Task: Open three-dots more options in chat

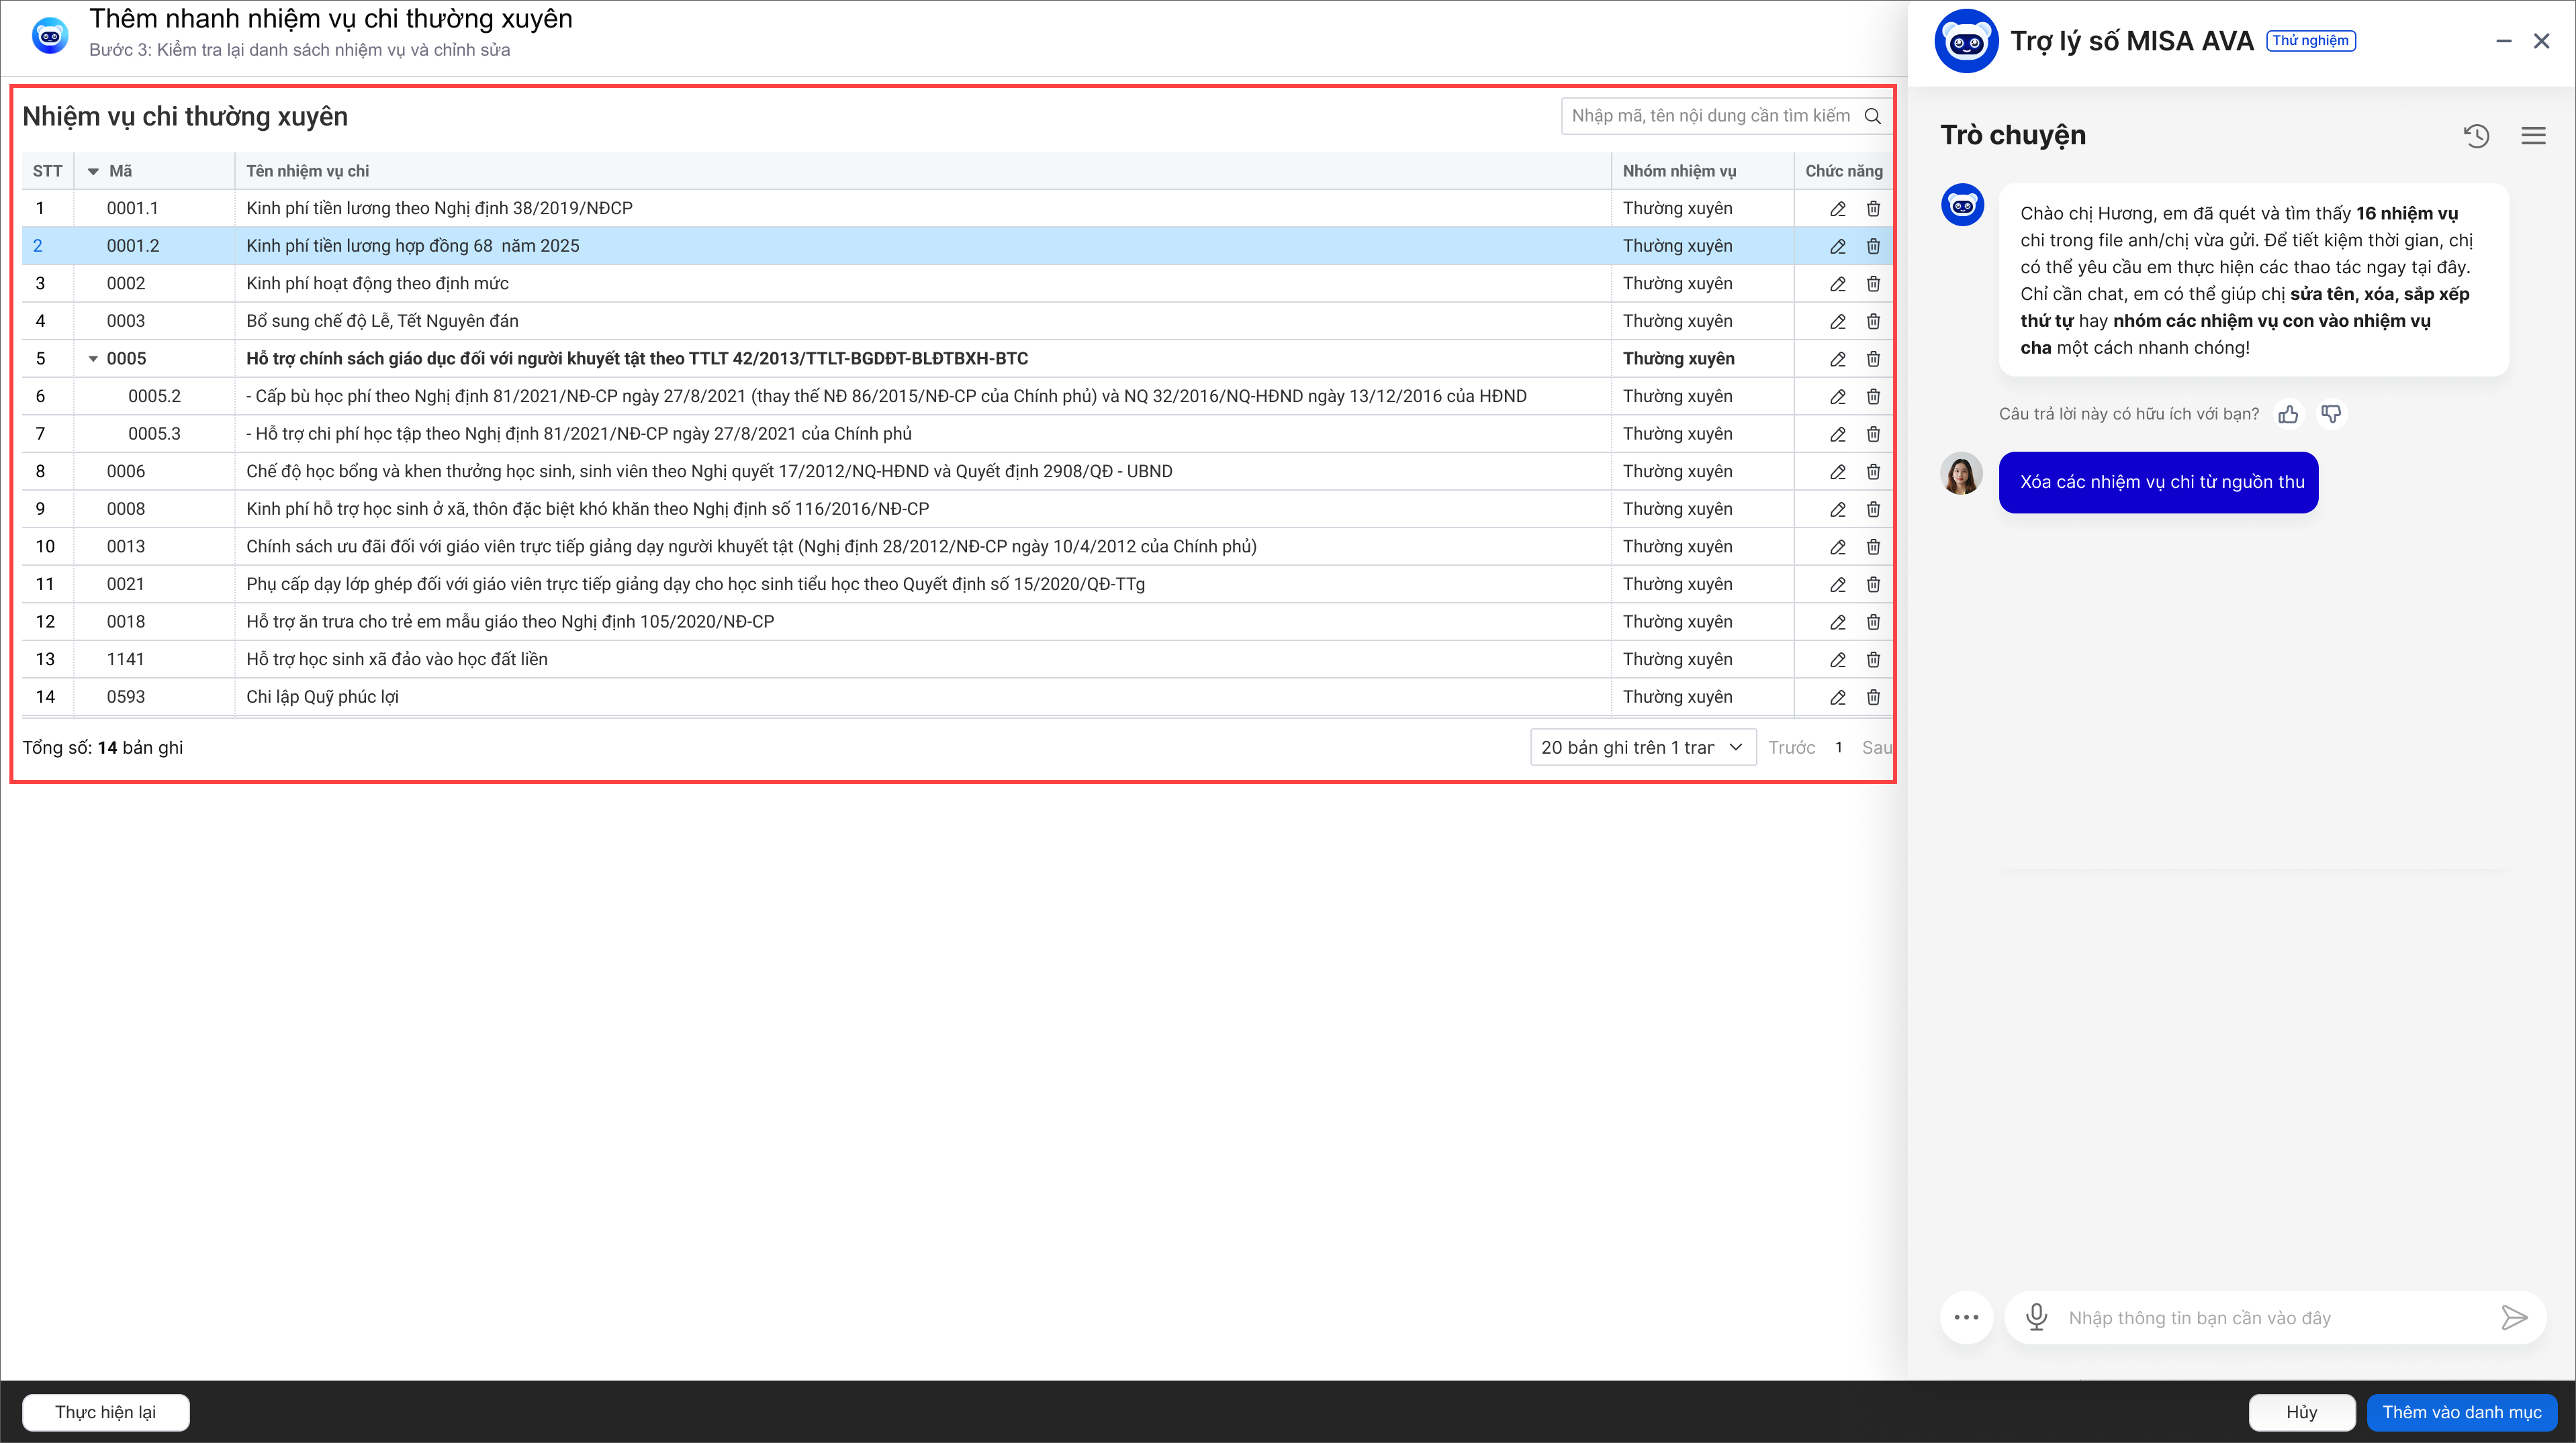Action: tap(1966, 1317)
